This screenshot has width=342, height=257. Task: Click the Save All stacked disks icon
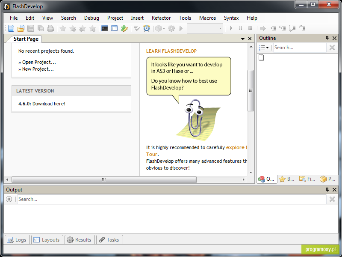pos(41,28)
